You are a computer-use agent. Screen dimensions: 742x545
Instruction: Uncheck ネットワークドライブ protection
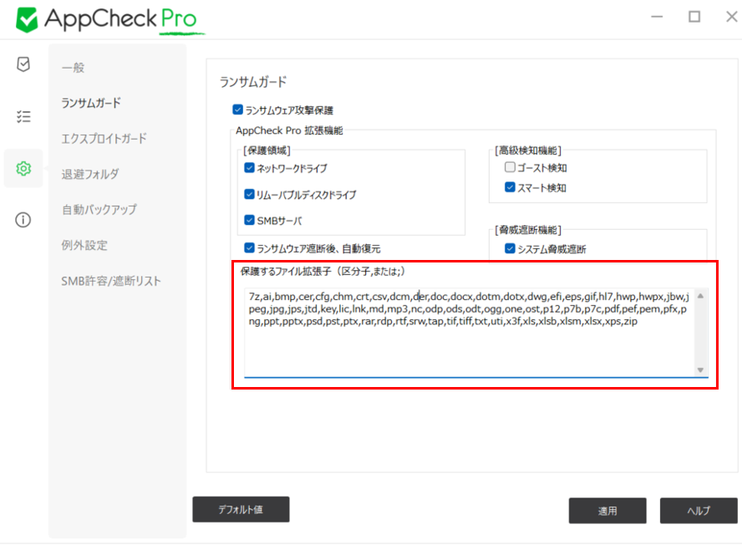249,168
